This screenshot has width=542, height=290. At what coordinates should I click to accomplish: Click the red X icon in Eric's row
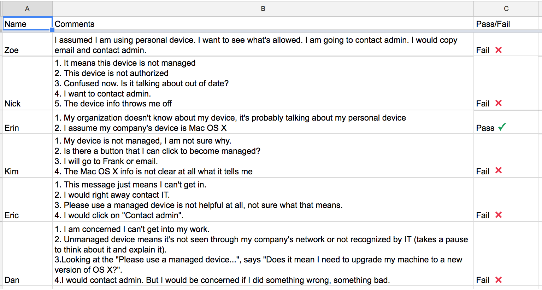point(499,215)
